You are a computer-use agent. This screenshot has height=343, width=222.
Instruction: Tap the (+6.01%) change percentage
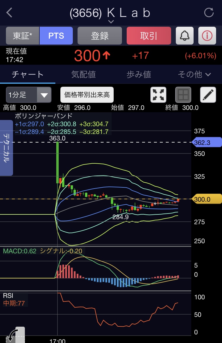201,56
